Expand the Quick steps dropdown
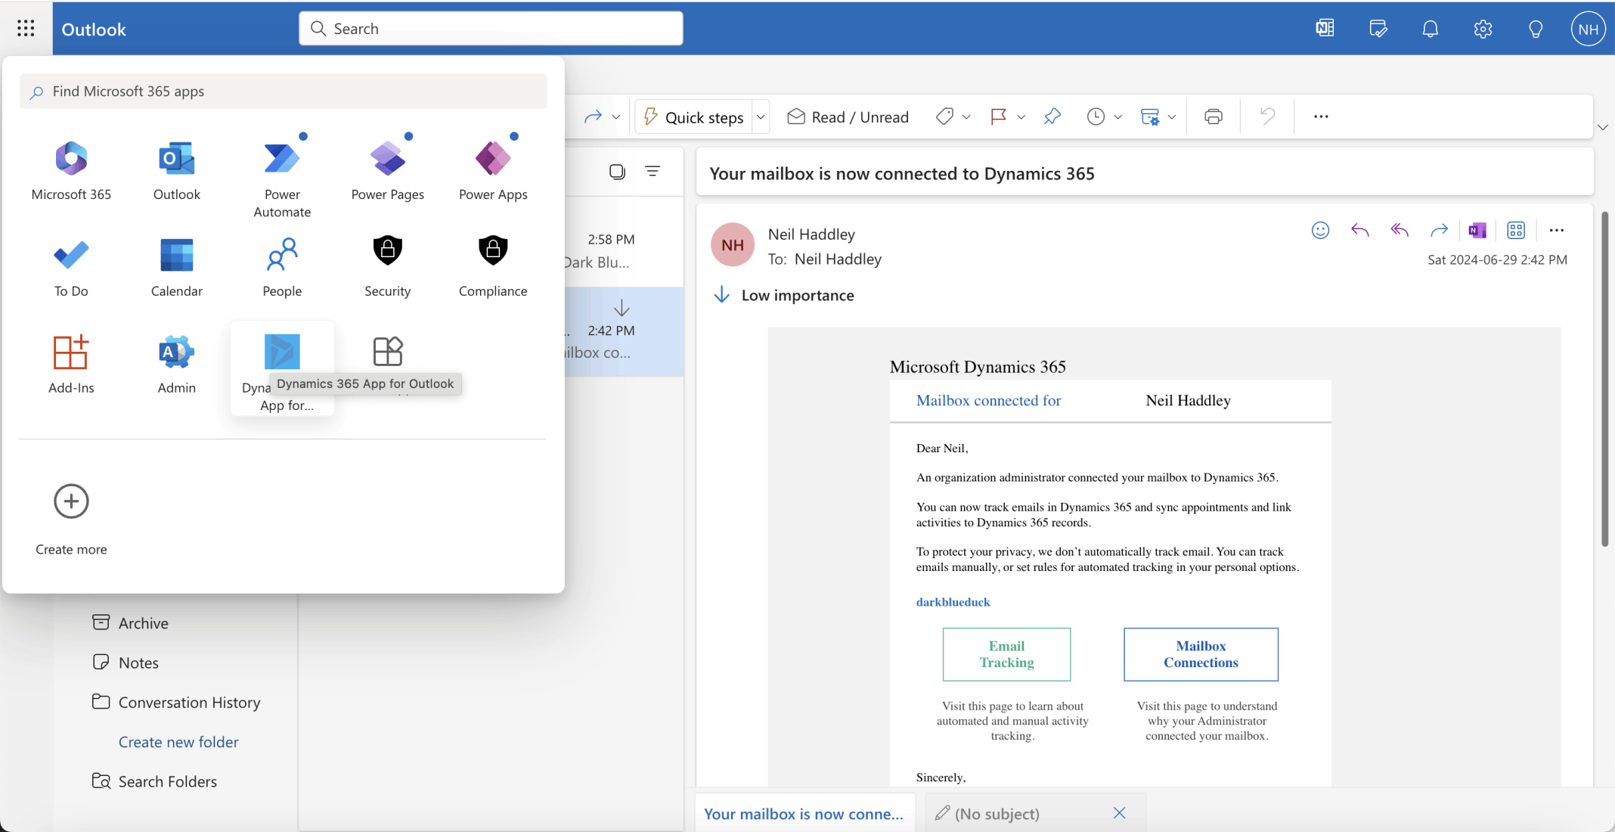Image resolution: width=1615 pixels, height=832 pixels. [760, 116]
